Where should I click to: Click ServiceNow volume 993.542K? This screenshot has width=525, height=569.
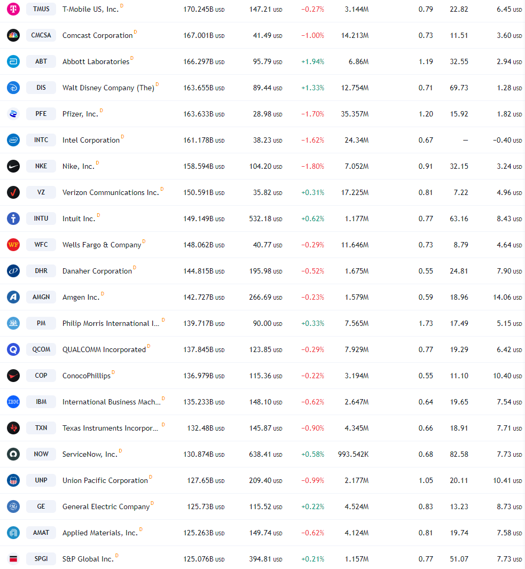point(354,454)
